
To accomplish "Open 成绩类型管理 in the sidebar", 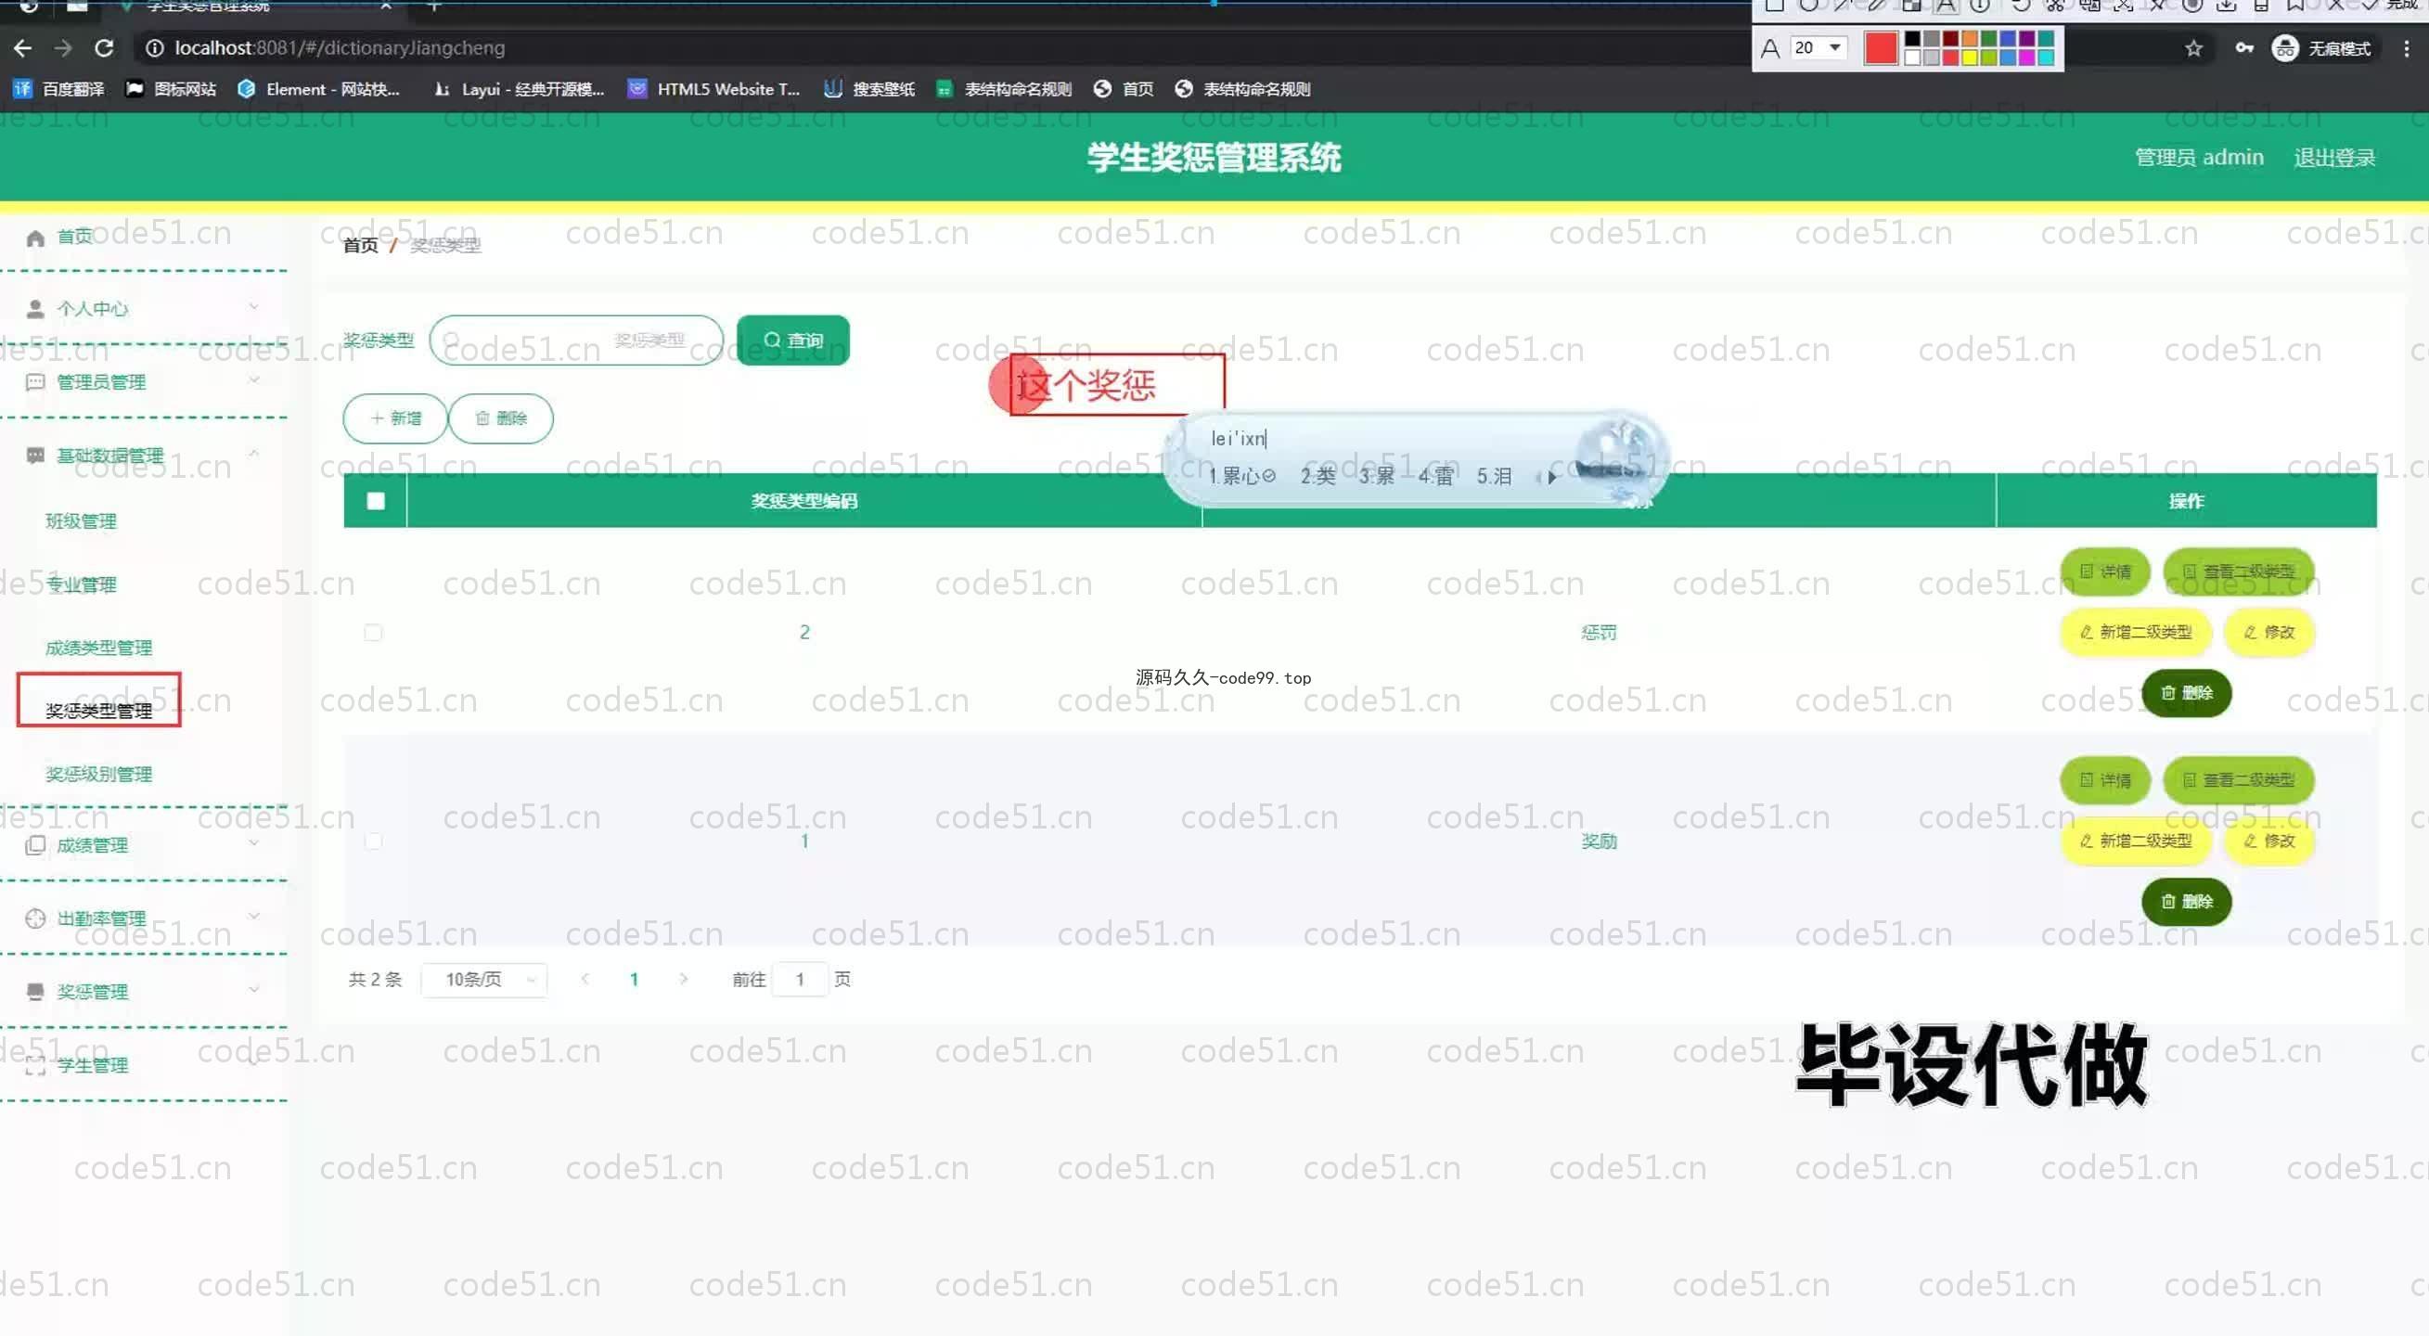I will 98,648.
